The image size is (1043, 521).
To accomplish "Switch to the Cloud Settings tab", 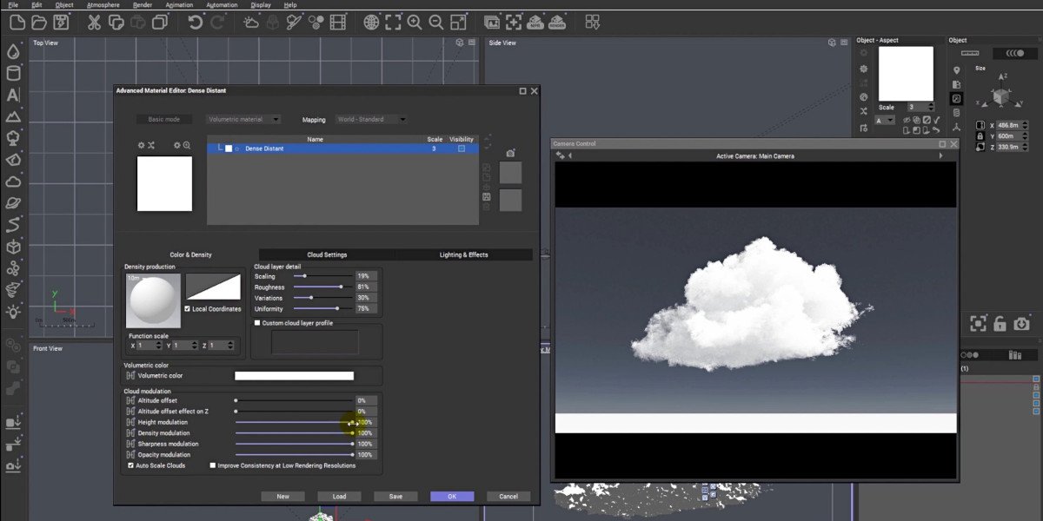I will [327, 254].
